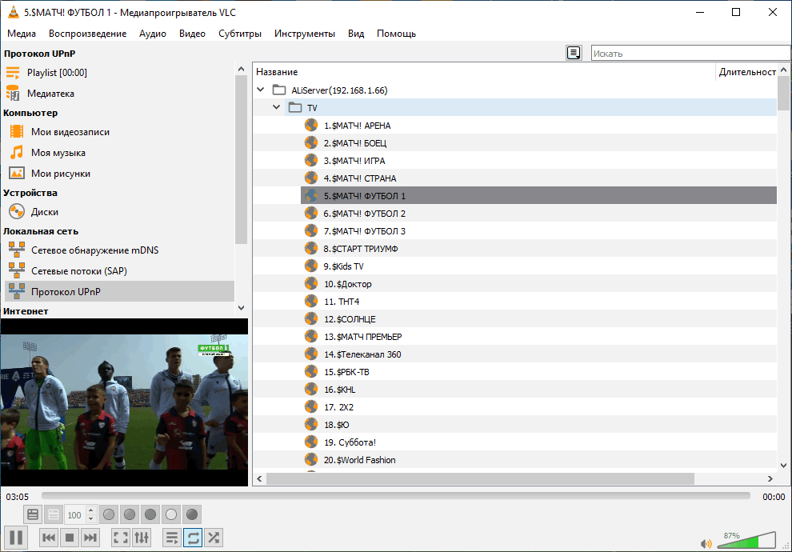The height and width of the screenshot is (552, 792).
Task: Collapse the TV folder
Action: point(276,107)
